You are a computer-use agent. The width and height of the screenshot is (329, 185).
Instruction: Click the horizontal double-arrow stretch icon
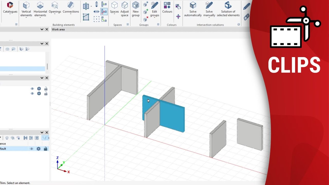click(97, 12)
